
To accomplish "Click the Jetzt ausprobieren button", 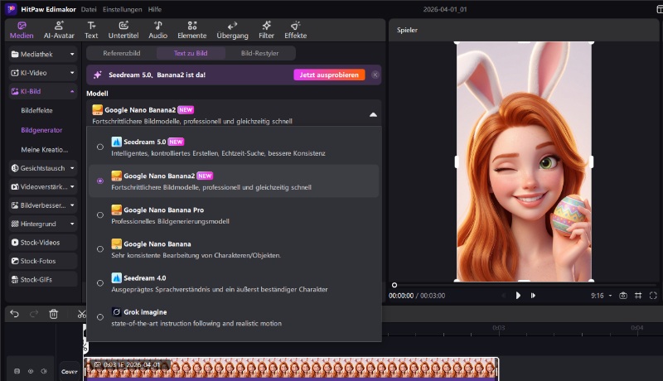I will 329,75.
